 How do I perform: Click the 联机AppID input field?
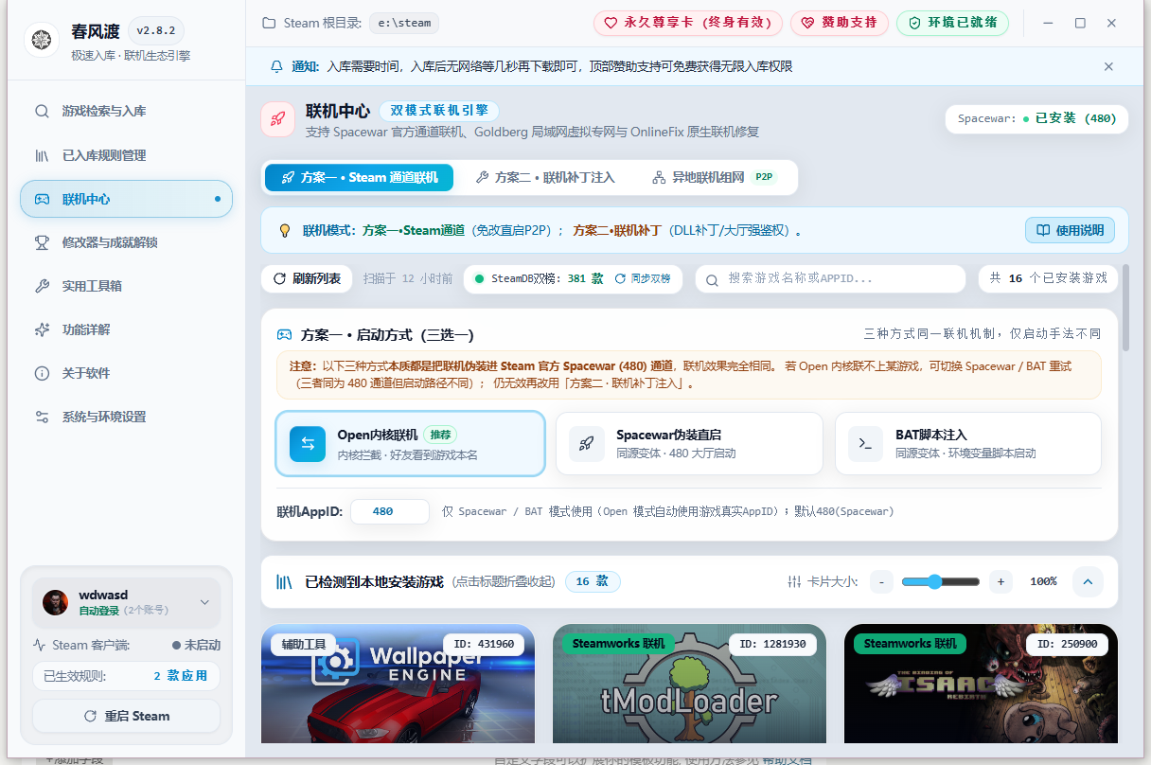pos(390,511)
